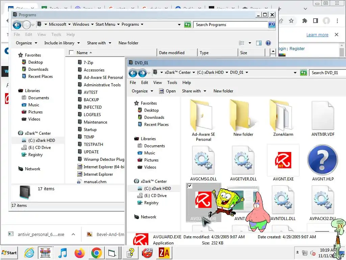This screenshot has height=260, width=346.
Task: Select (E:) CD Drive in Programs sidebar
Action: (40, 148)
